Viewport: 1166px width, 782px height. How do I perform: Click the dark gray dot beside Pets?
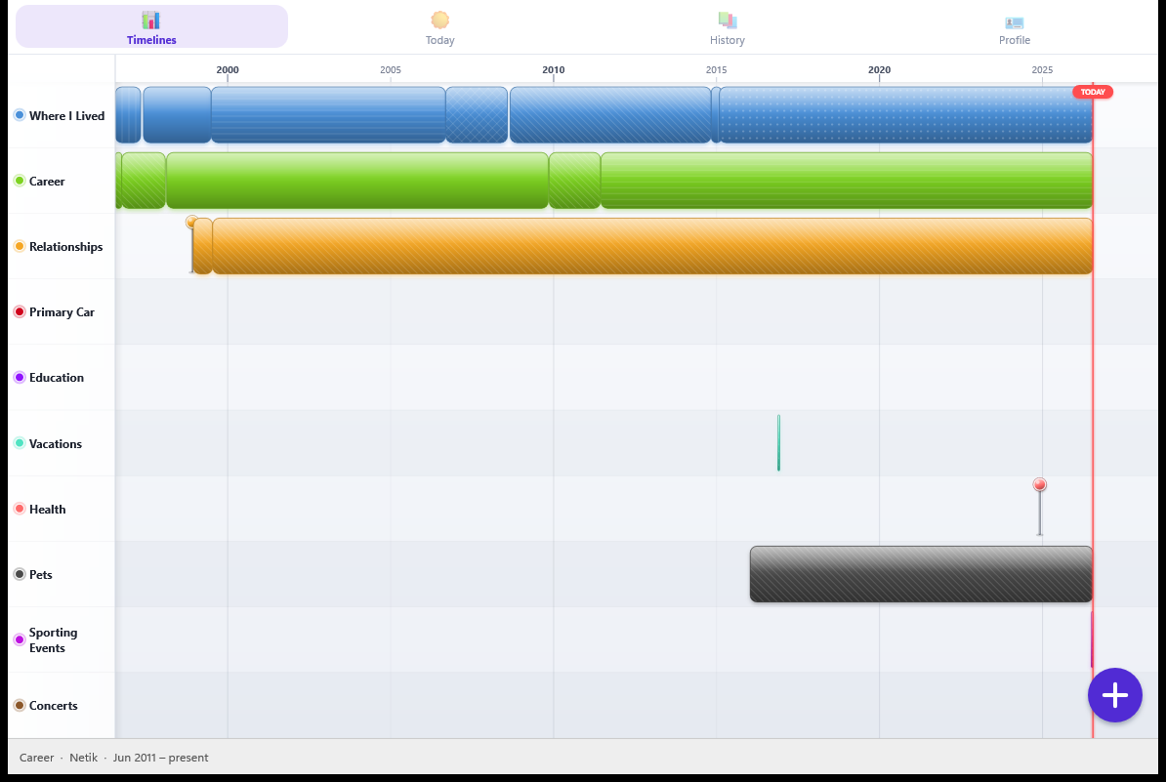pos(21,574)
